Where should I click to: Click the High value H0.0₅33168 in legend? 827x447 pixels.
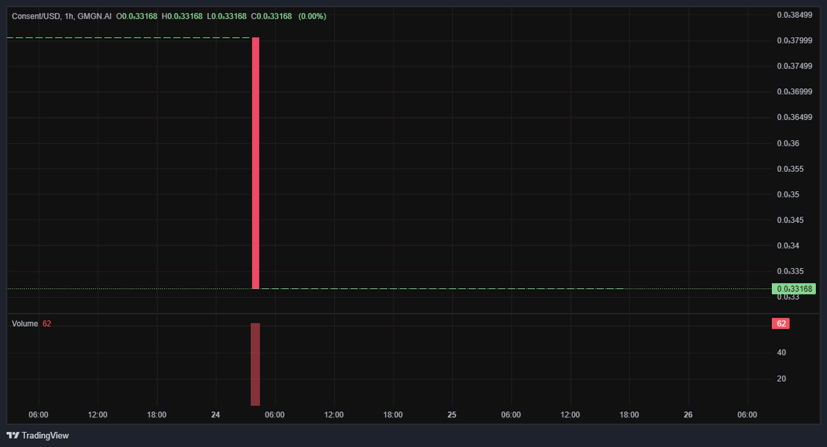point(182,16)
